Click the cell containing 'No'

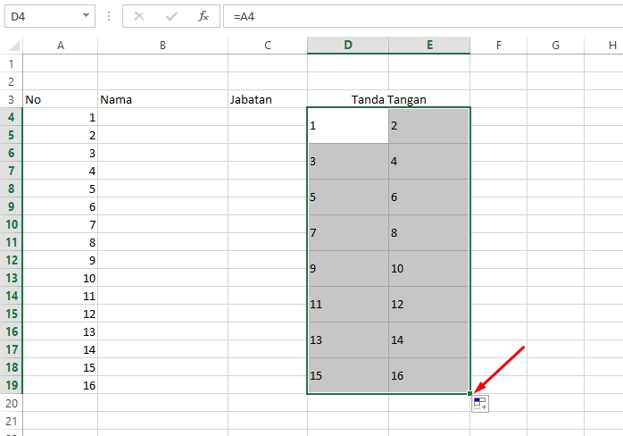point(61,99)
